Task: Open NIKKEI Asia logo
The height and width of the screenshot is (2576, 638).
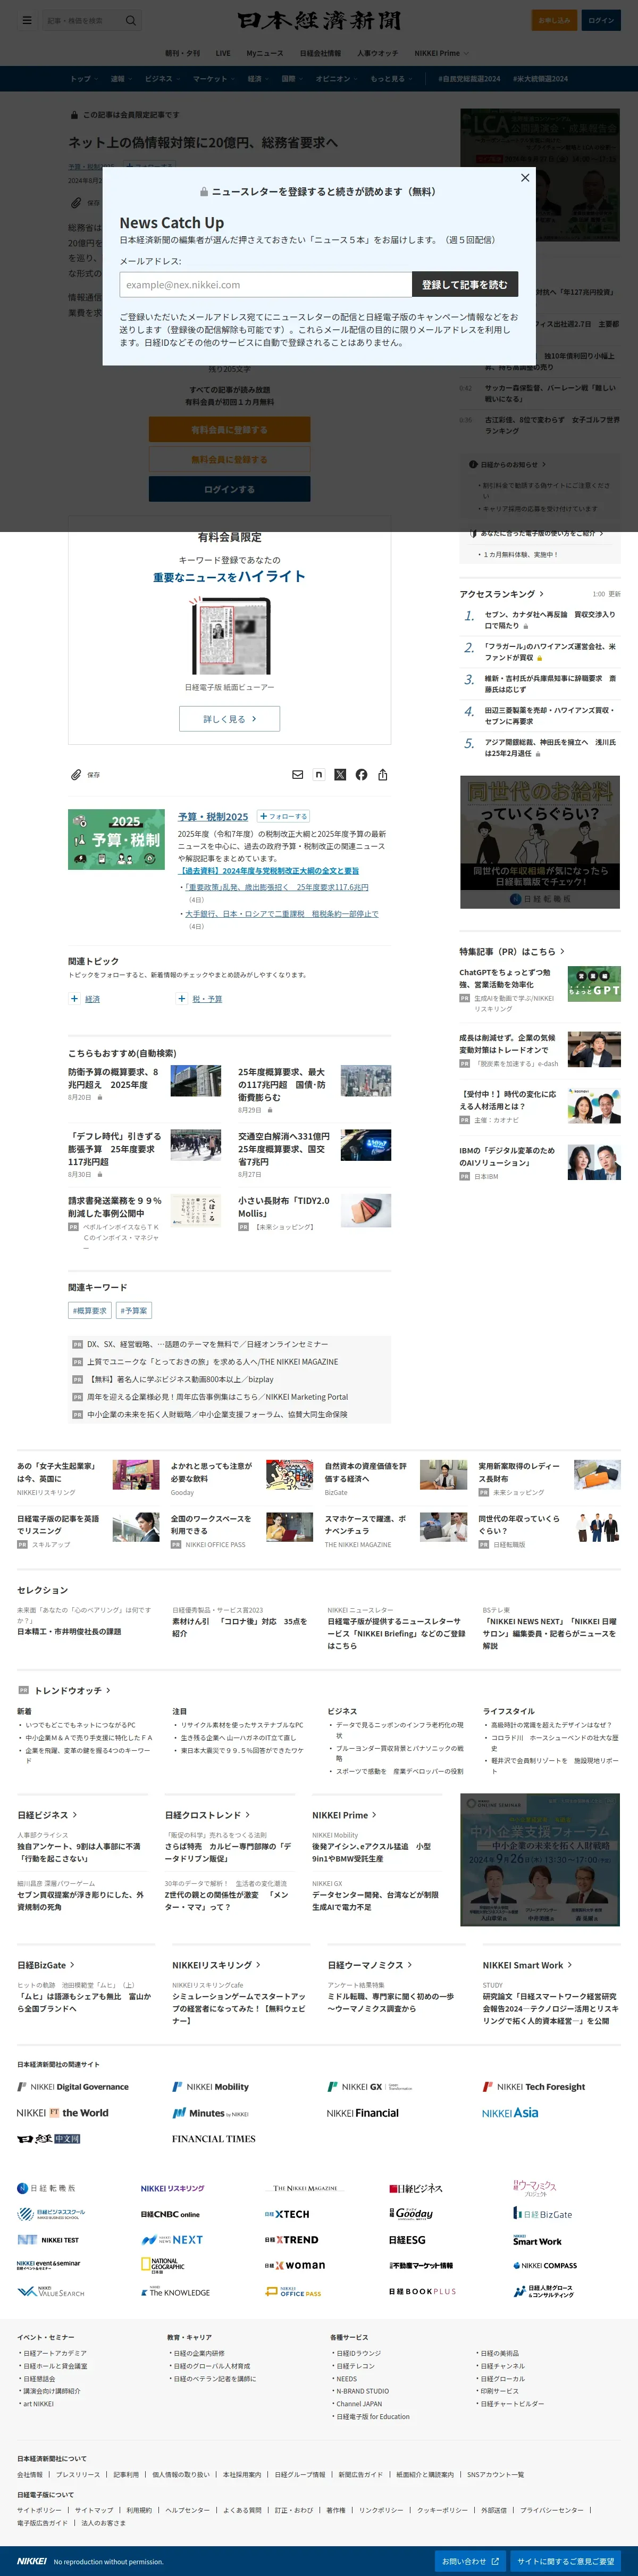Action: (510, 2113)
